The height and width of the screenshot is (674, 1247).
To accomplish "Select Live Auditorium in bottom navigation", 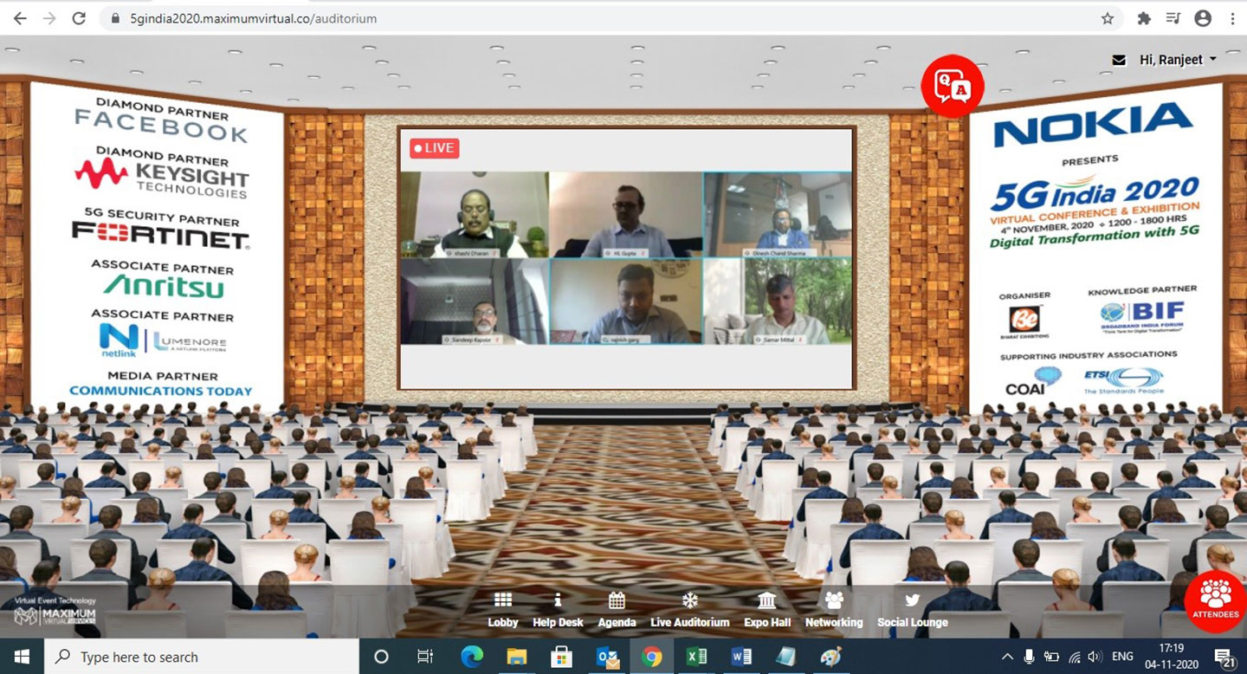I will click(690, 611).
